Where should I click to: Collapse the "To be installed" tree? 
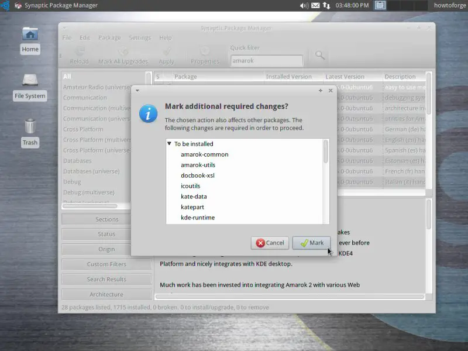coord(169,143)
